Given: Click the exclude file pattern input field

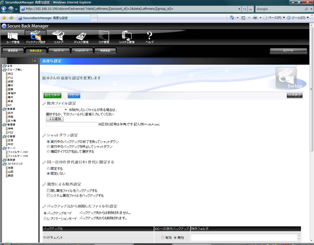Looking at the screenshot, I should (72, 124).
